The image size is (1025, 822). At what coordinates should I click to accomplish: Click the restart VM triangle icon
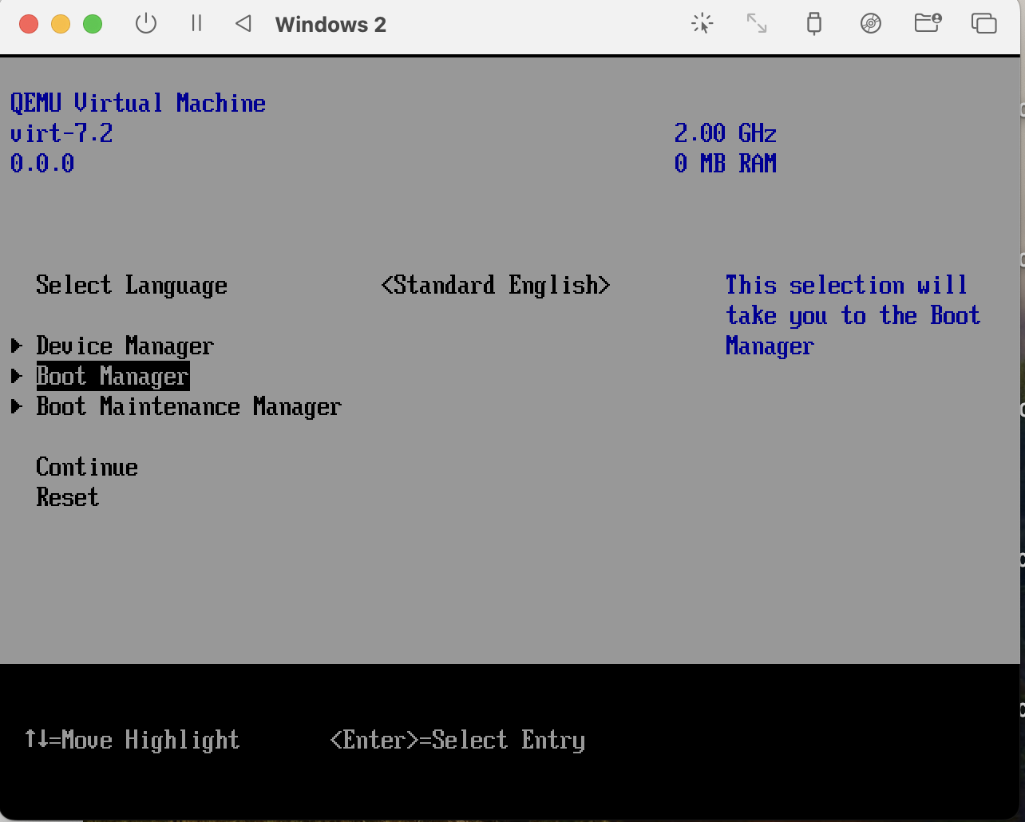[243, 24]
